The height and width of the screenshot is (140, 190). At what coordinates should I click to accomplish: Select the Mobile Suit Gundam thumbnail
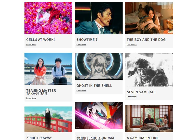point(99,116)
